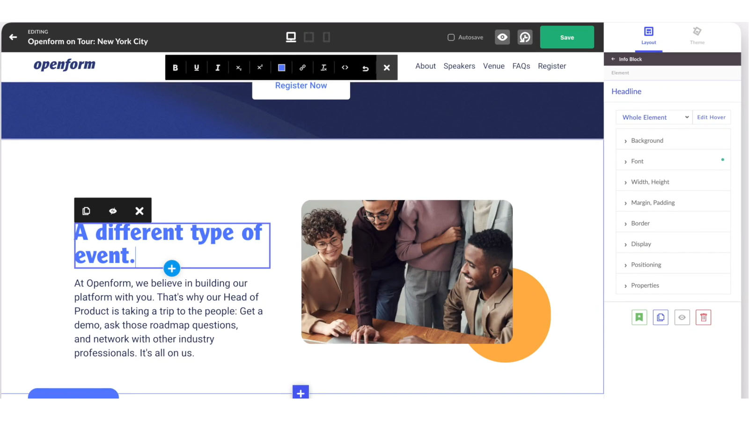
Task: Switch to the Theme tab
Action: 697,36
